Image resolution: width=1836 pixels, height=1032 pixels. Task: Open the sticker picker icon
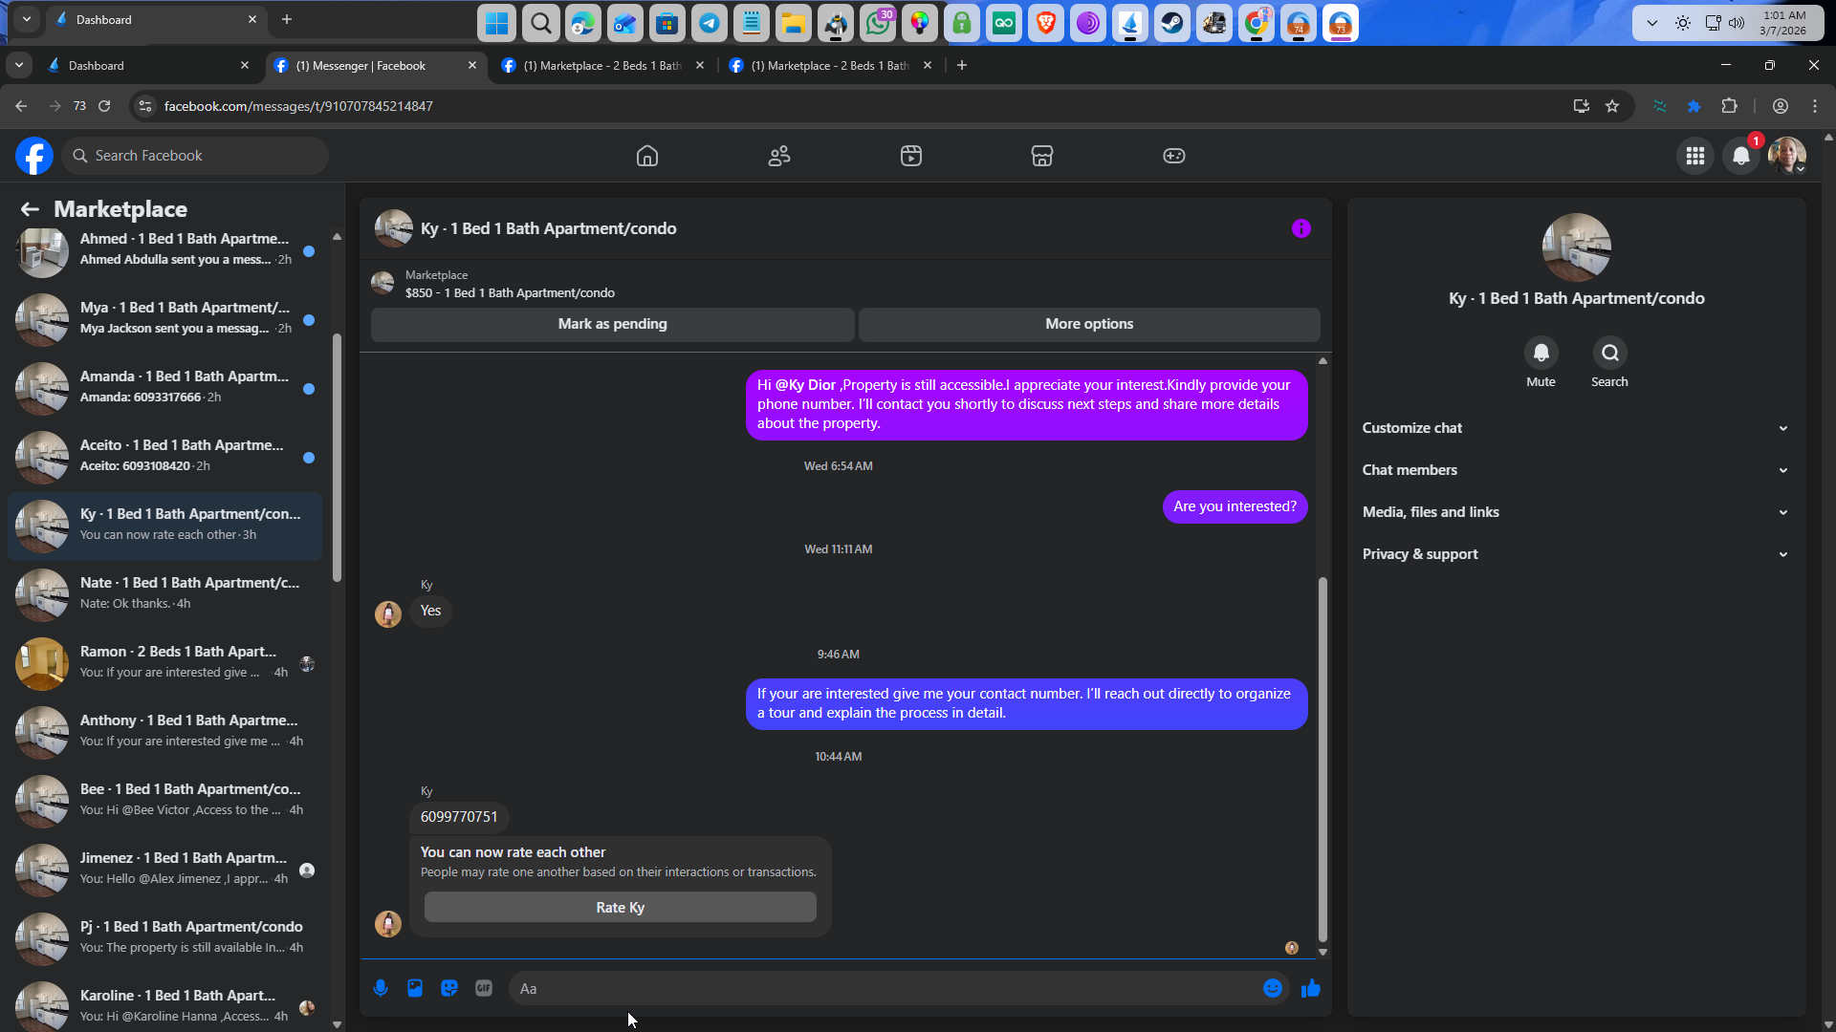(x=449, y=988)
